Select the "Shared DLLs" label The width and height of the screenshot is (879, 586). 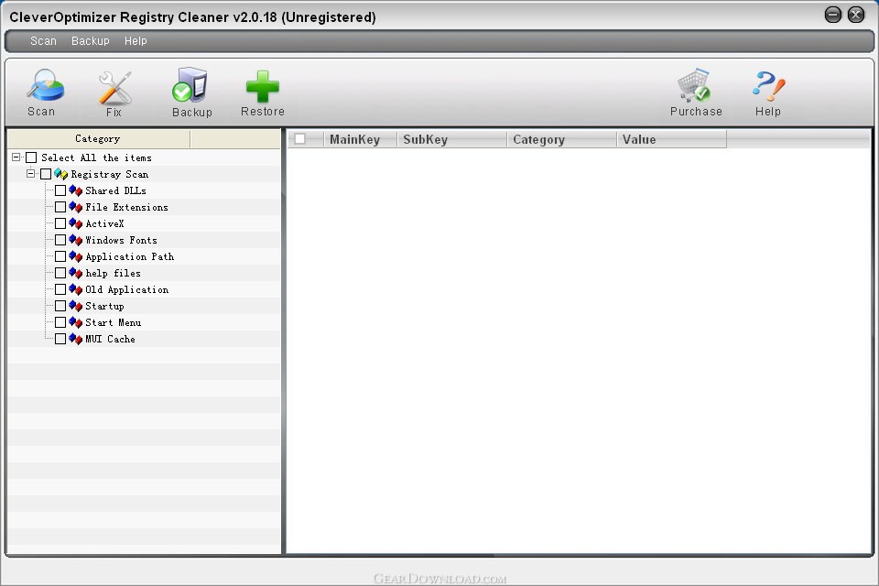tap(115, 190)
